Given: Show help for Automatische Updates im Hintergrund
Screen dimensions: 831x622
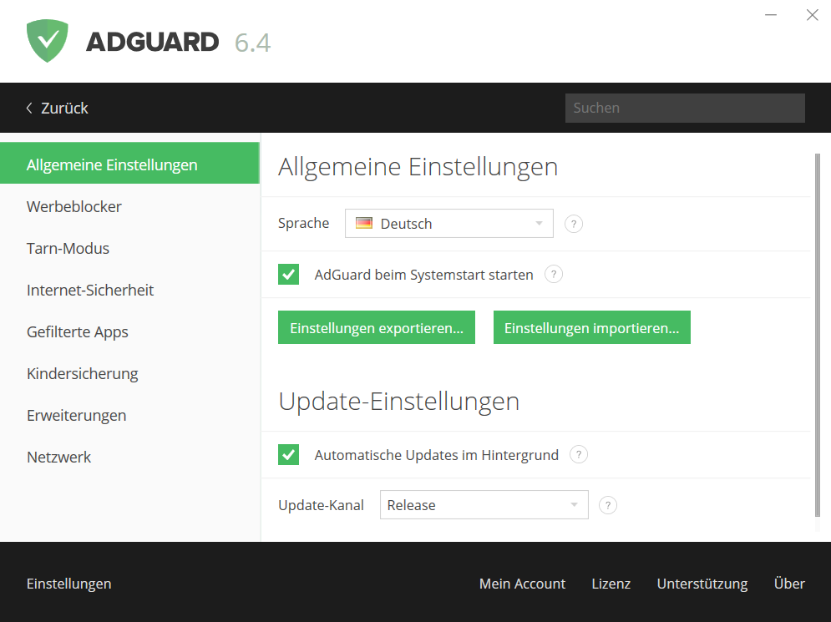Looking at the screenshot, I should click(x=578, y=454).
